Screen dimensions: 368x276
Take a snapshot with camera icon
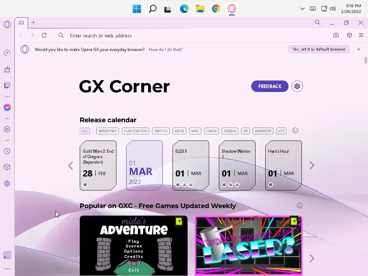pyautogui.click(x=336, y=35)
